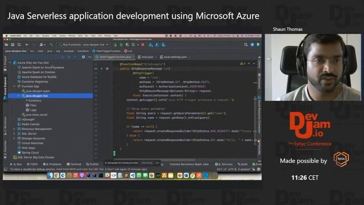
Task: Click the green run gutter icon at line 24
Action: click(102, 68)
